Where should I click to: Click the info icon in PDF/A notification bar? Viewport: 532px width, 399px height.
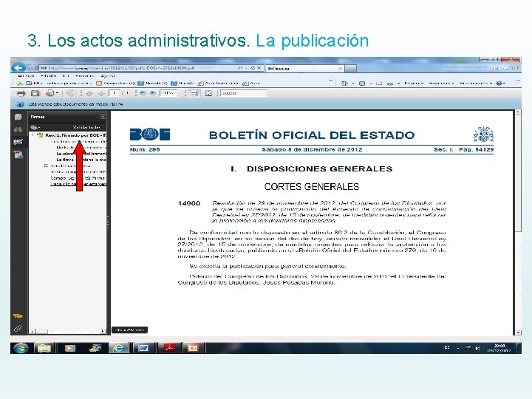[20, 104]
